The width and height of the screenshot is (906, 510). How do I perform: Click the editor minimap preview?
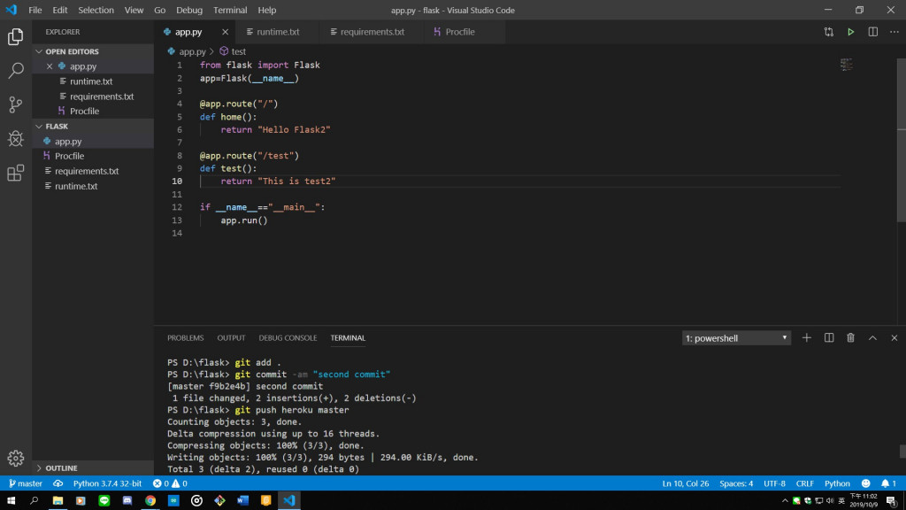pyautogui.click(x=847, y=64)
